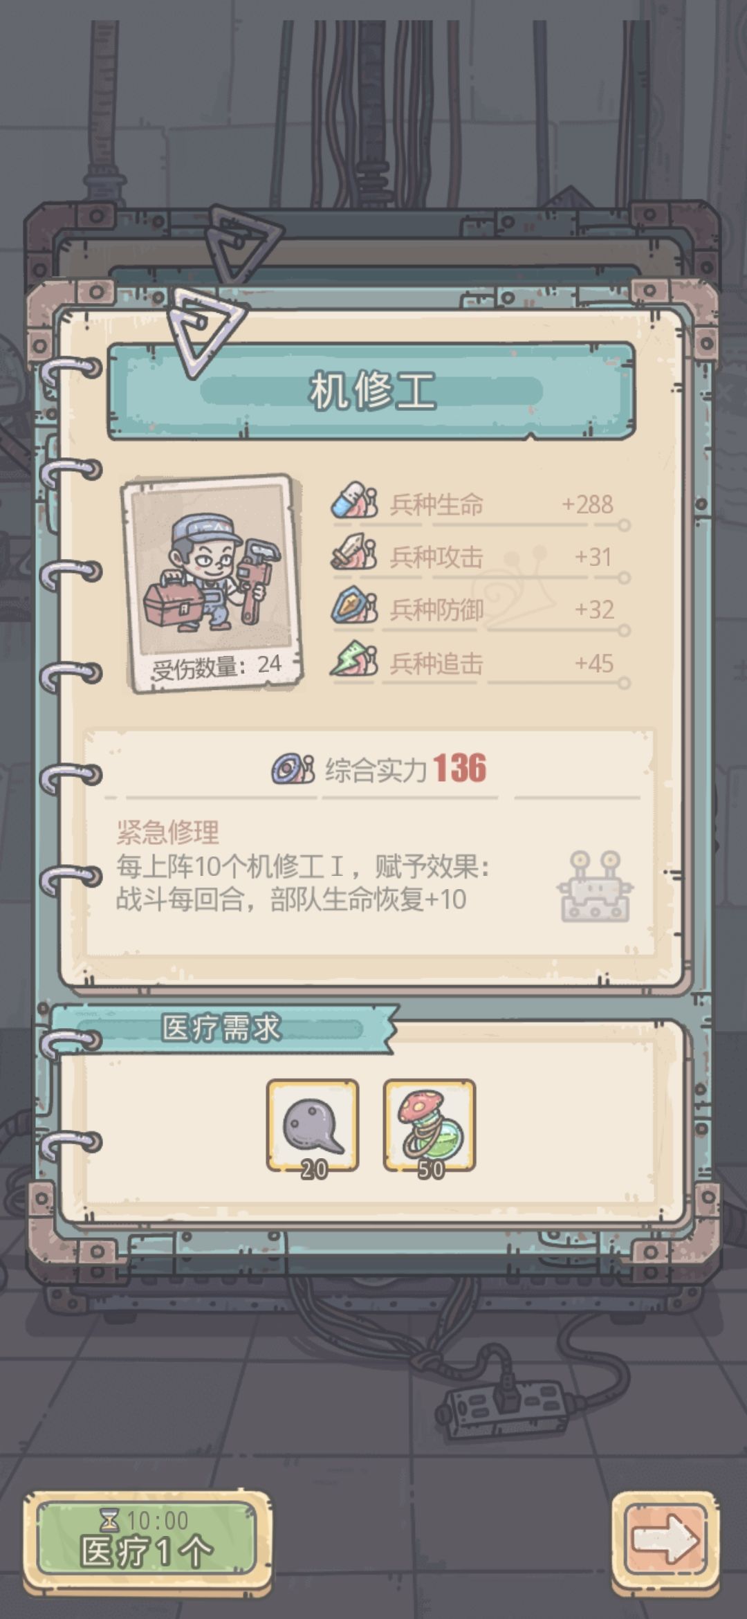Click the 紧急修理 skill title

[x=168, y=832]
